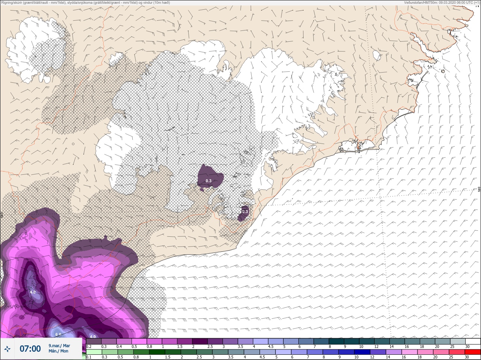Click the '9.mar./ Mar' date label
The width and height of the screenshot is (481, 360).
point(59,346)
